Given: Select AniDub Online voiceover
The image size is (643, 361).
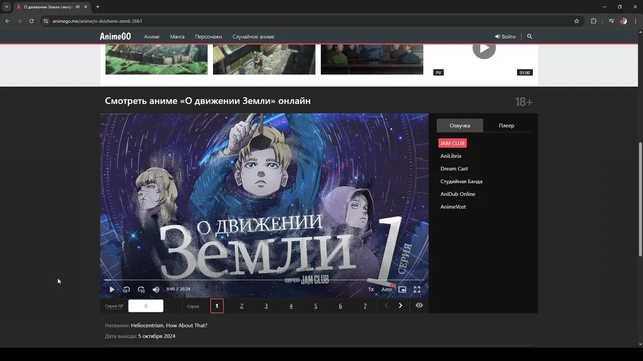Looking at the screenshot, I should coord(458,194).
